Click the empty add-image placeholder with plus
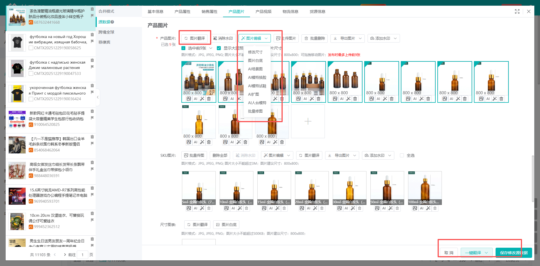540x266 pixels. (x=308, y=121)
